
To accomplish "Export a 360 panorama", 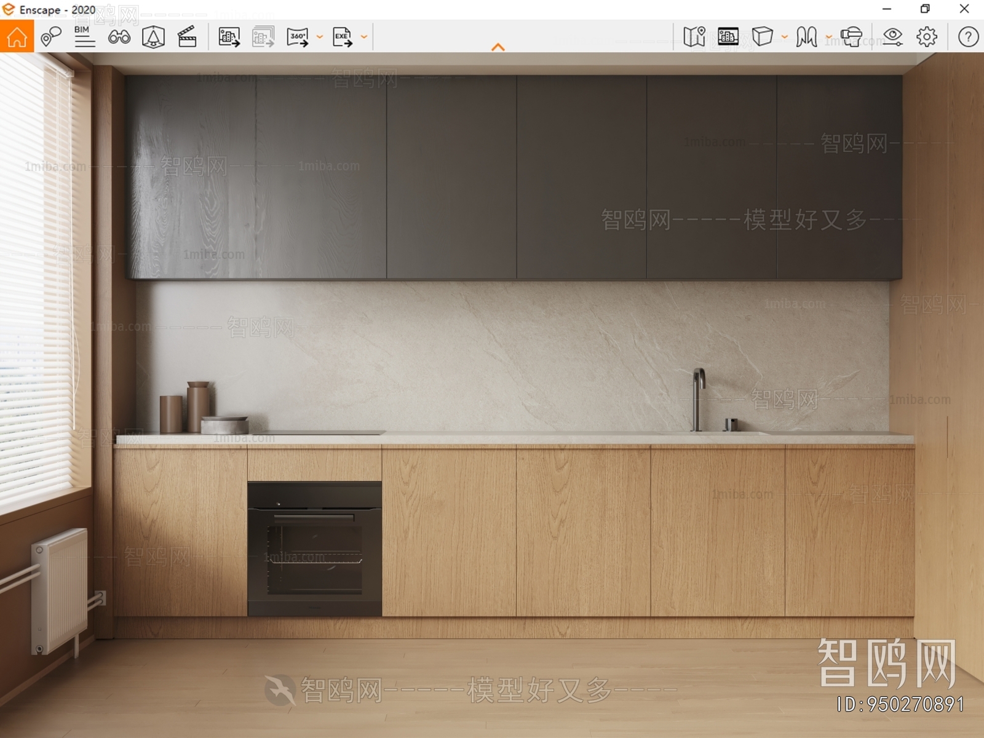I will 298,37.
